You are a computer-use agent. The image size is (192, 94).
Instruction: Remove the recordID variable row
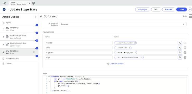click(x=185, y=43)
